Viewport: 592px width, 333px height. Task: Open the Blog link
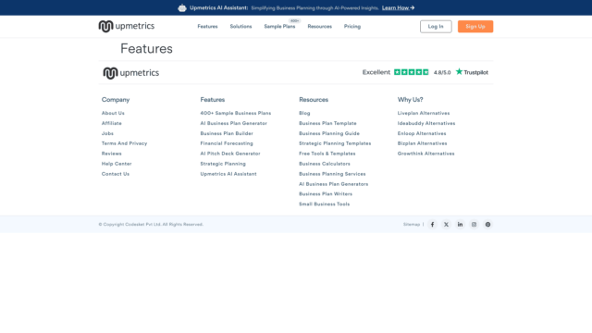pos(304,113)
